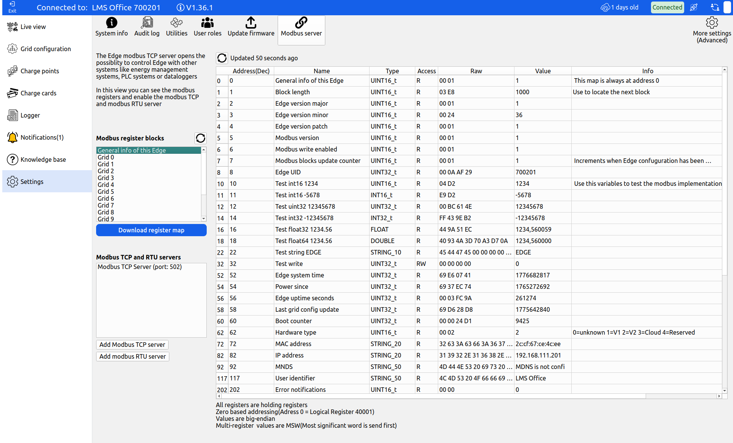
Task: Select Grid 8 register block
Action: point(149,212)
